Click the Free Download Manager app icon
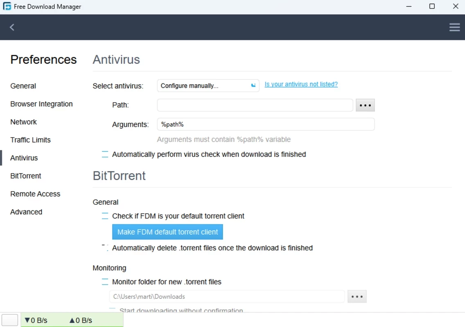465x327 pixels. point(7,7)
